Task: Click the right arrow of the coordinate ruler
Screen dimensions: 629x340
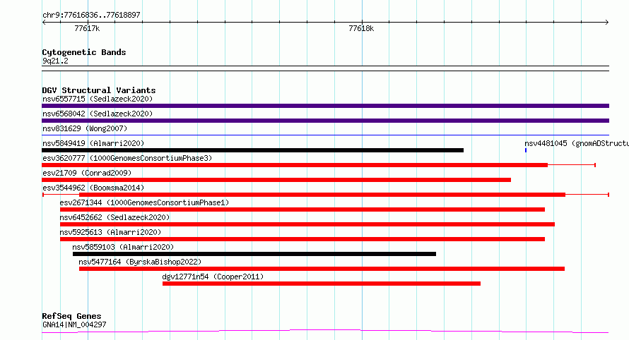Action: [607, 23]
